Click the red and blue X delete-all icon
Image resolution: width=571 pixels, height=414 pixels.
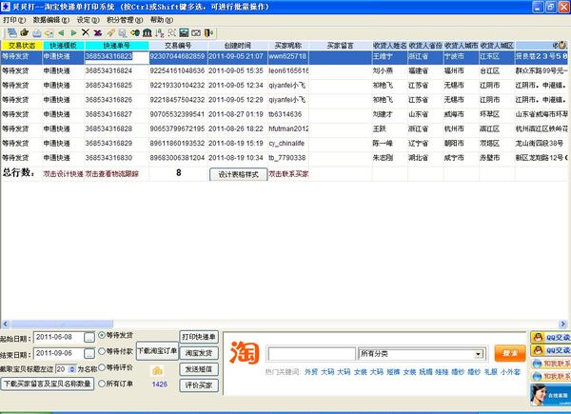click(x=98, y=32)
